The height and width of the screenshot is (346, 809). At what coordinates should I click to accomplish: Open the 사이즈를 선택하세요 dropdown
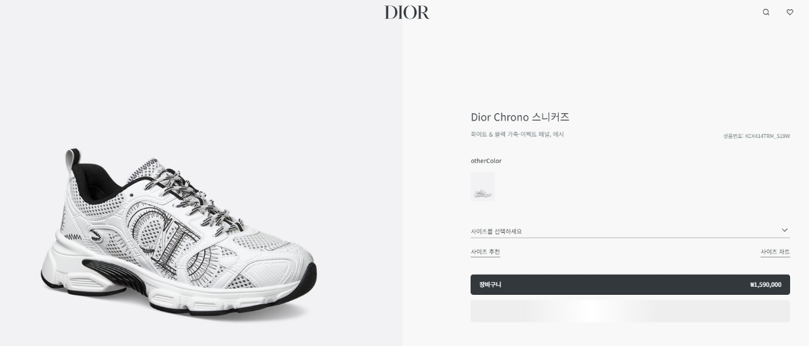630,231
